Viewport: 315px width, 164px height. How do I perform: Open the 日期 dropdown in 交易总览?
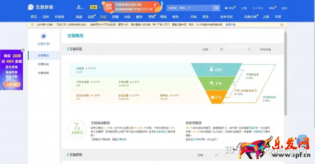[206, 50]
